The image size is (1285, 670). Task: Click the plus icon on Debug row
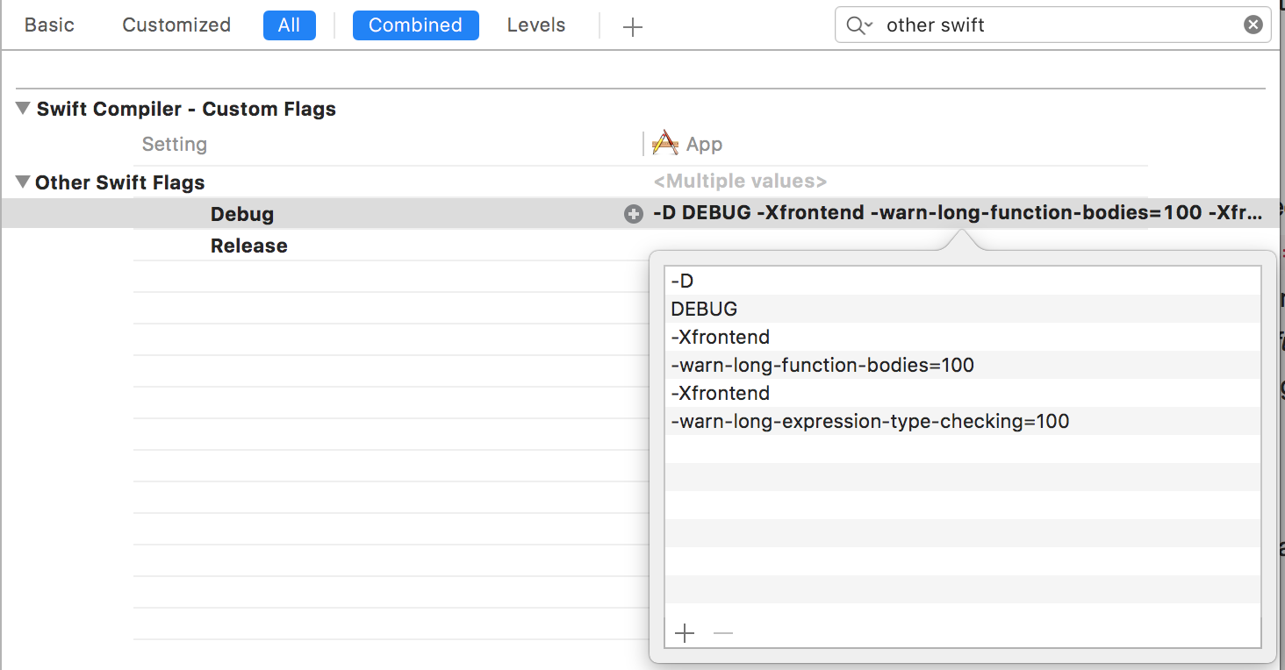pos(633,214)
